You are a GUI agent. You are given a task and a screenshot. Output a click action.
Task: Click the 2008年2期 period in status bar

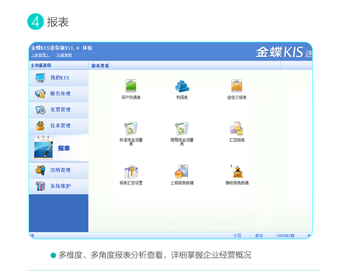pyautogui.click(x=285, y=235)
